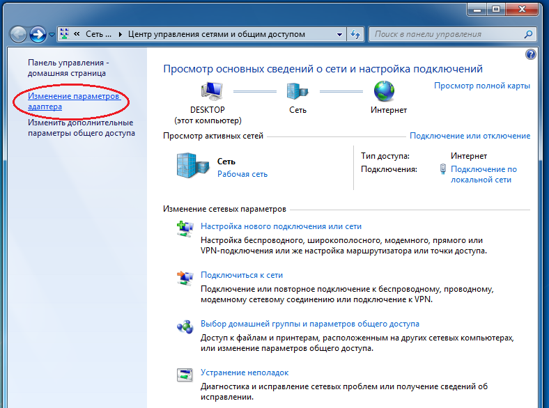Open 'Рабочая сеть' network type link

pos(242,174)
